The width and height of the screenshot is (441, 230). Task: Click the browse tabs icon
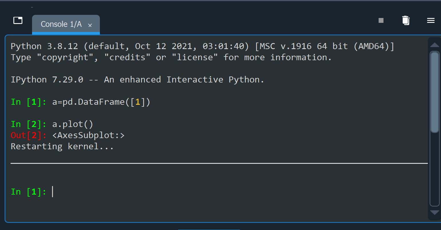pos(18,20)
